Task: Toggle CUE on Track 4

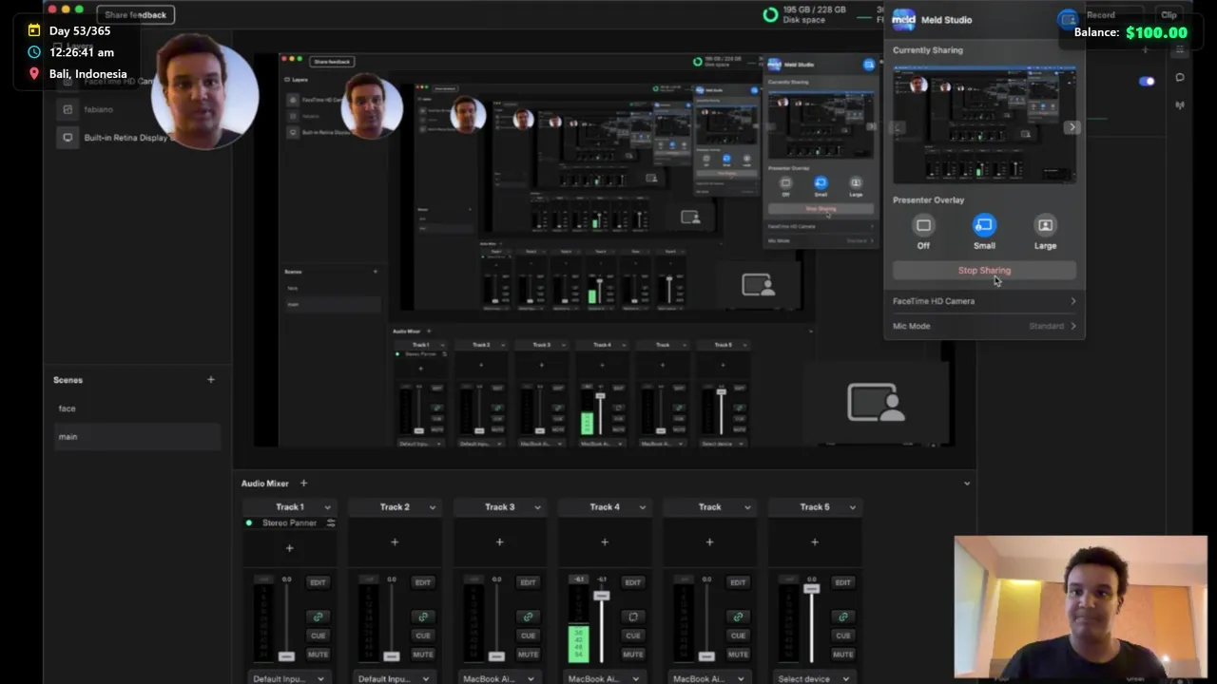Action: [x=633, y=636]
